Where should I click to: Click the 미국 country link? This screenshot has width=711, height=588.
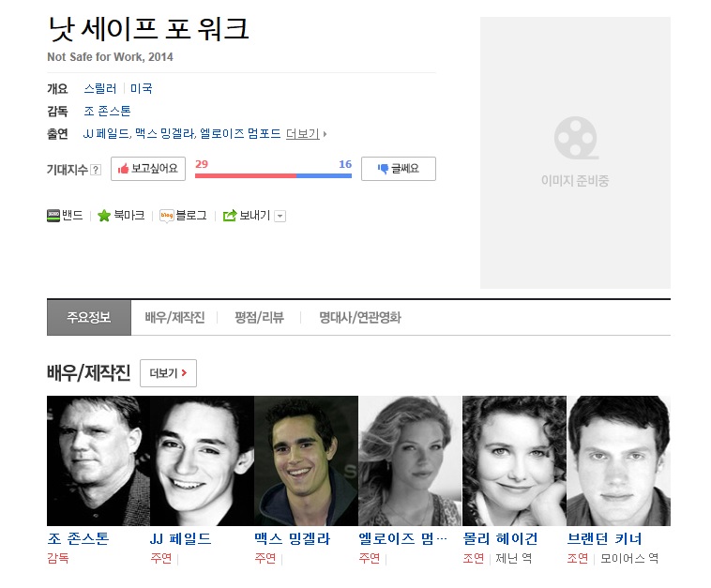(x=141, y=89)
